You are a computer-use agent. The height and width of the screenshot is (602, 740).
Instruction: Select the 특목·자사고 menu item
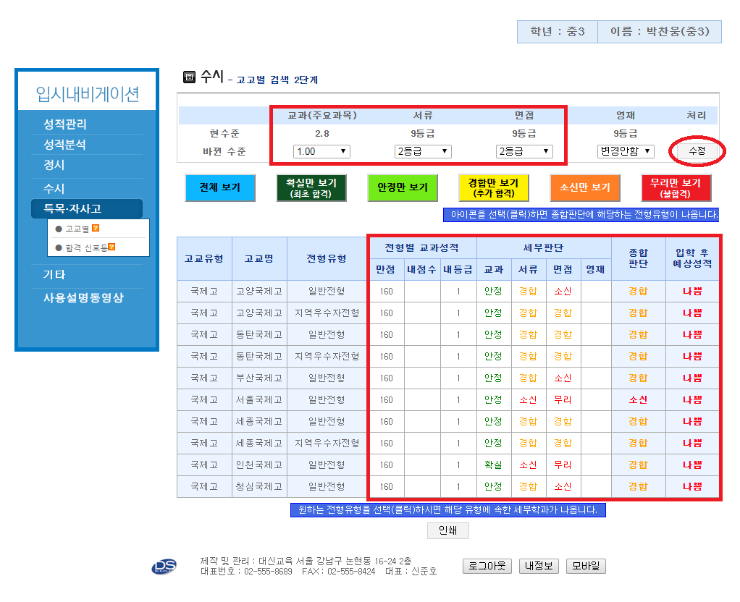(x=87, y=208)
